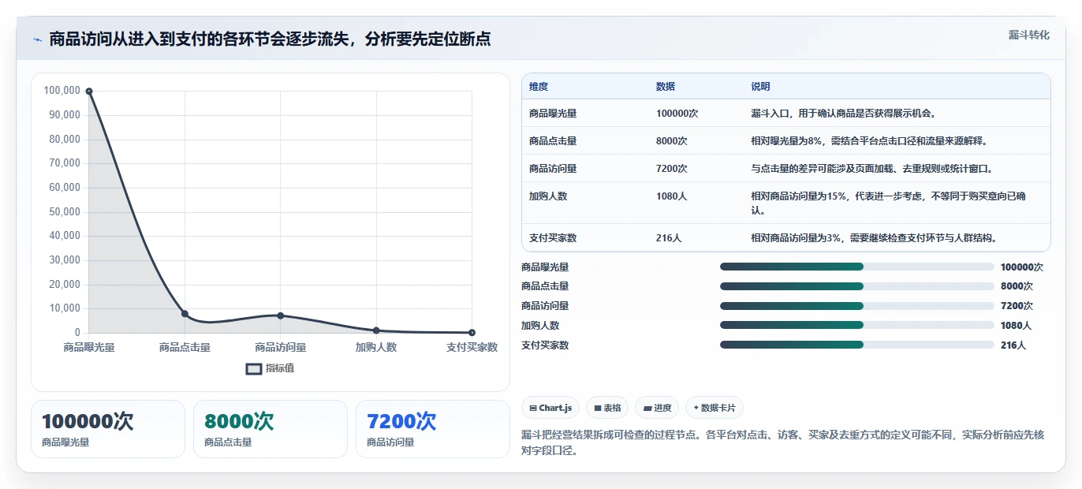The height and width of the screenshot is (489, 1082).
Task: Click 商品访问量 in the table's first column
Action: (x=553, y=169)
